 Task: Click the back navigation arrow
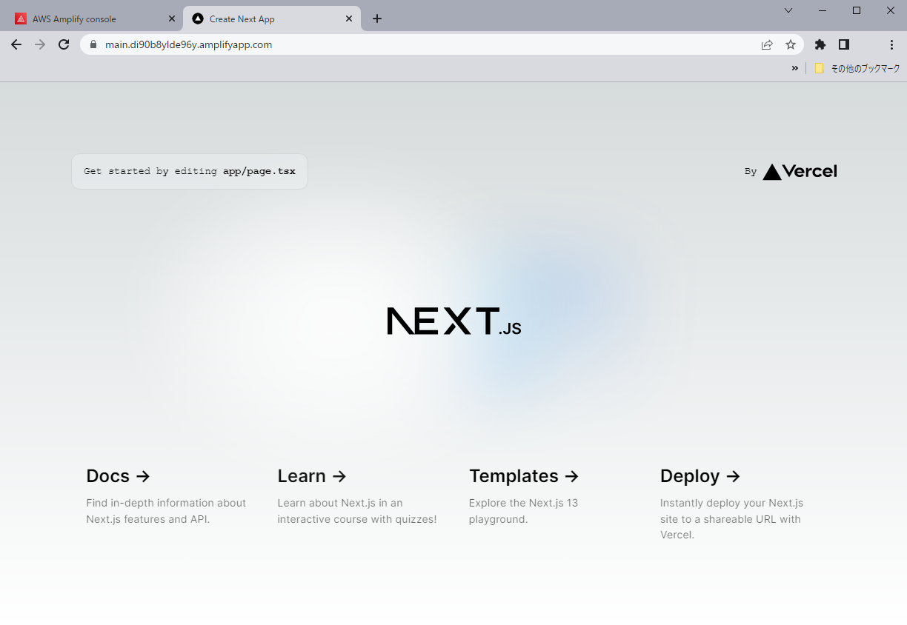(x=16, y=44)
